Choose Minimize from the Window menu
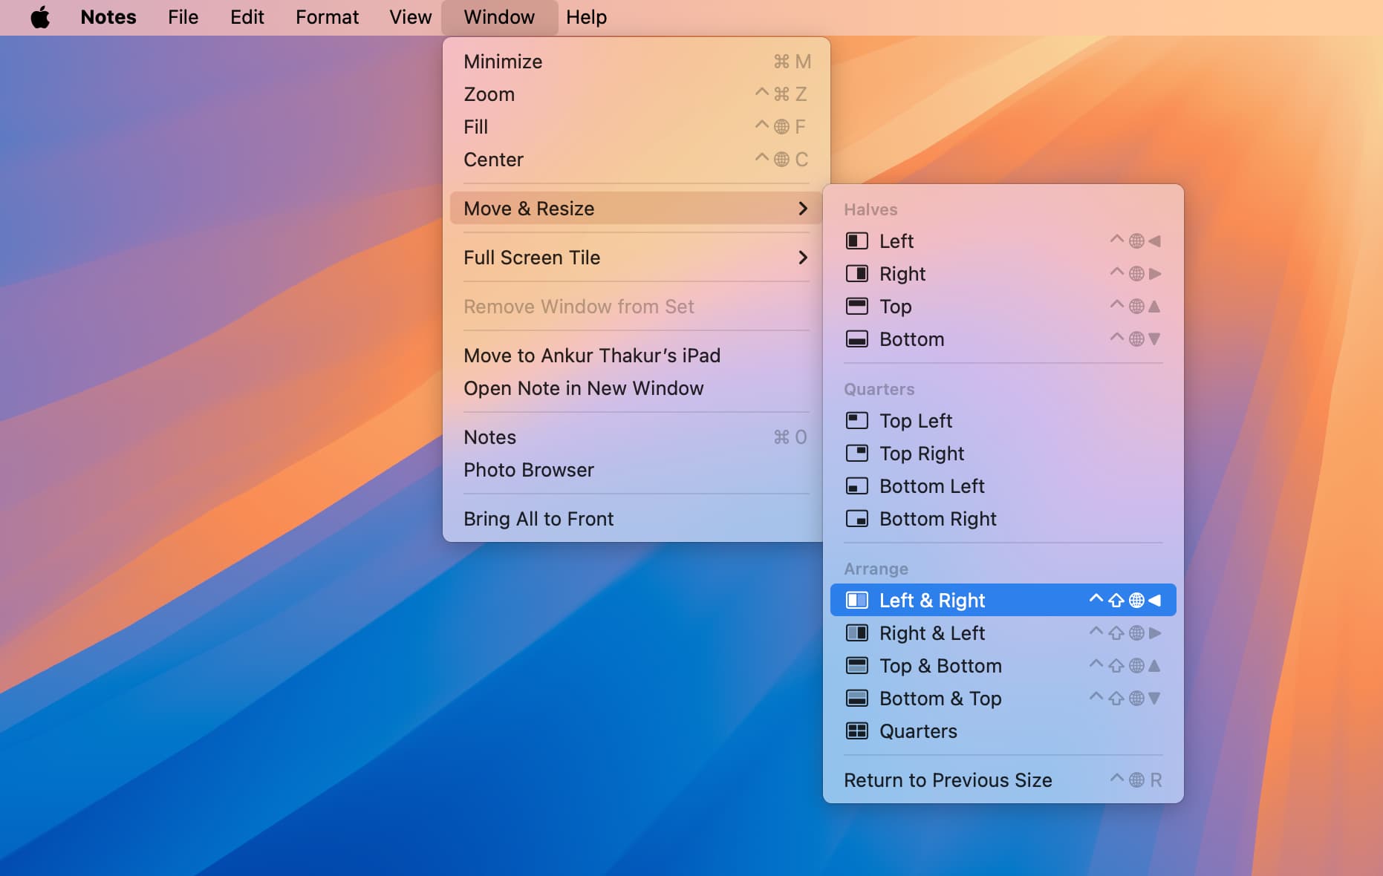The height and width of the screenshot is (876, 1383). (x=503, y=62)
